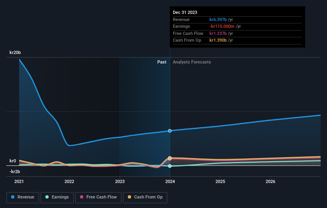
Task: Click the orange Cash From Op data point at 2024
Action: pos(170,158)
